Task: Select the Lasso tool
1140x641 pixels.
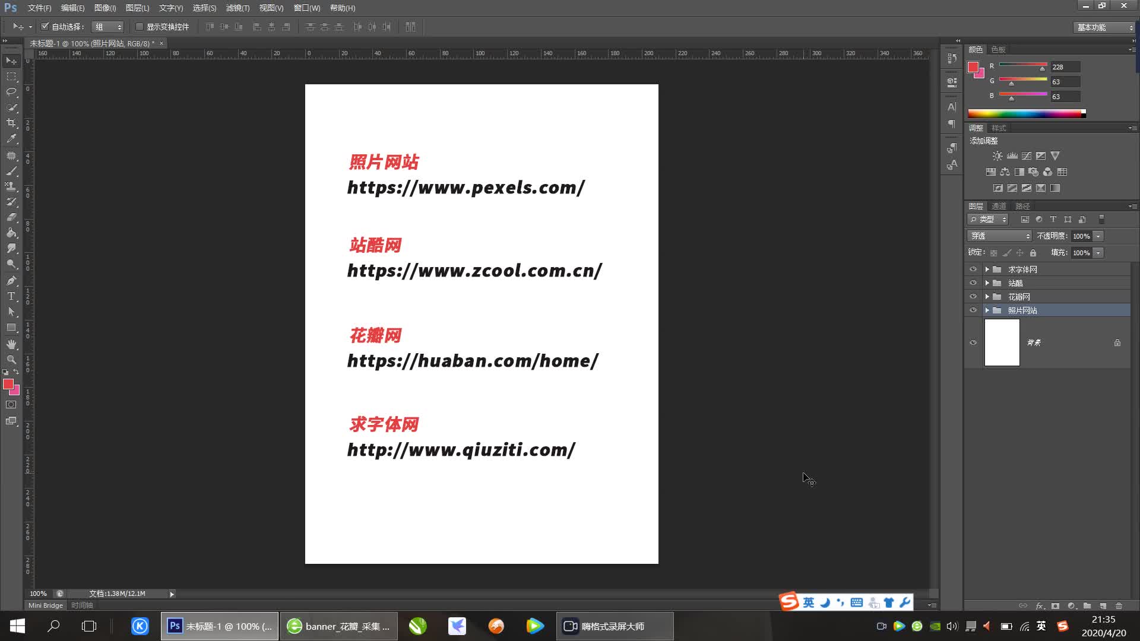Action: [x=11, y=92]
